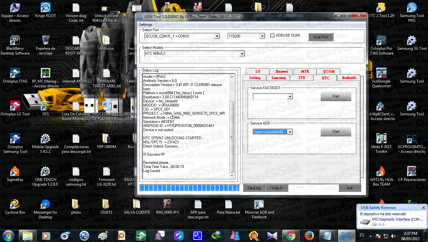Launch Octoplus LG Tool from desktop
Viewport: 428px width, 242px height.
[x=15, y=109]
